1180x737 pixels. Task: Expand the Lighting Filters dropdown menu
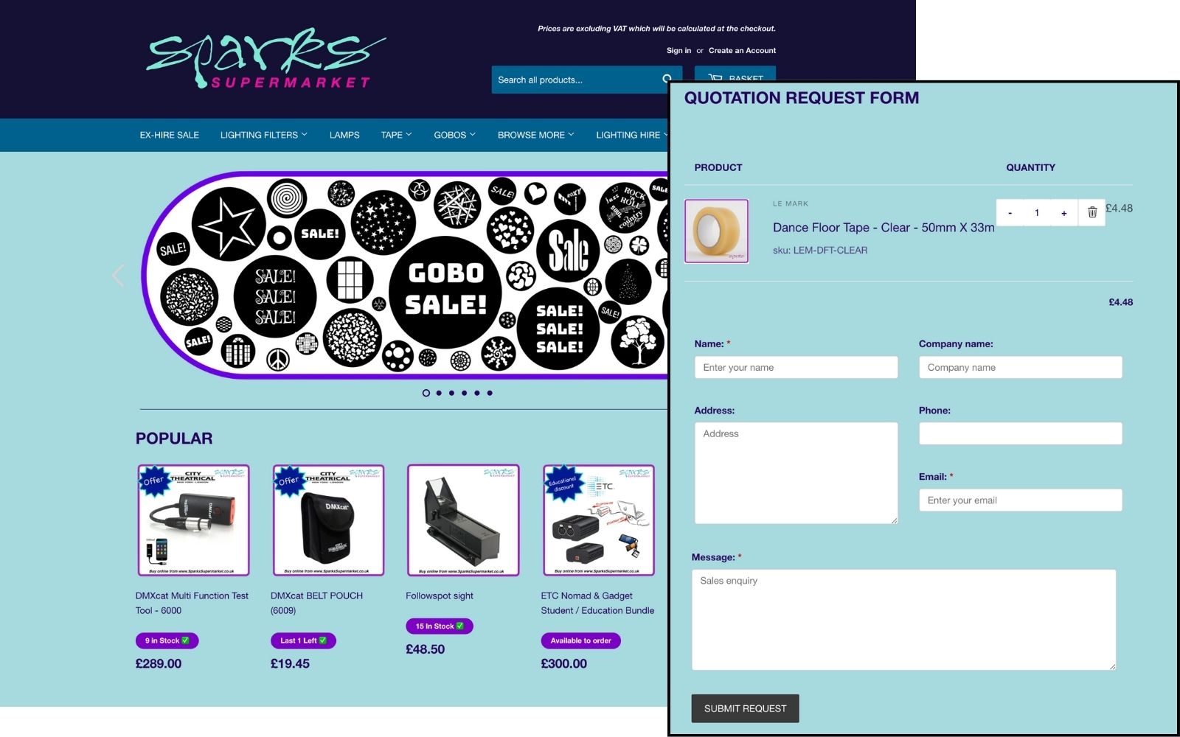point(263,135)
